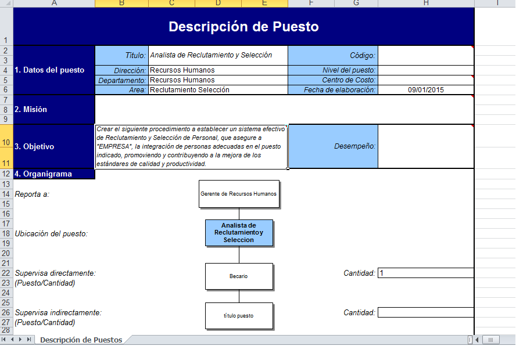Select column B header
Screen dimensions: 516x346
click(122, 3)
